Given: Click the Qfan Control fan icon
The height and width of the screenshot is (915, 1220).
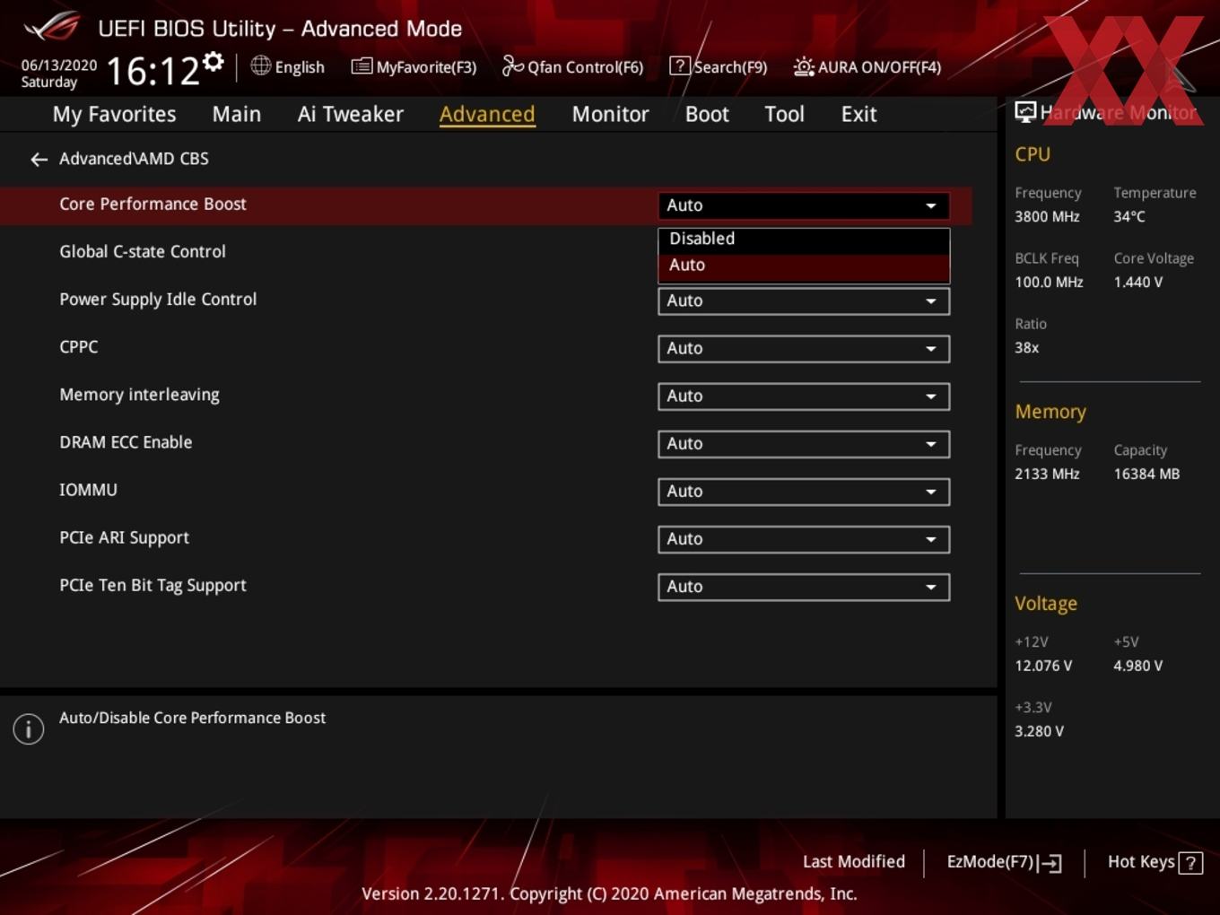Looking at the screenshot, I should [512, 65].
